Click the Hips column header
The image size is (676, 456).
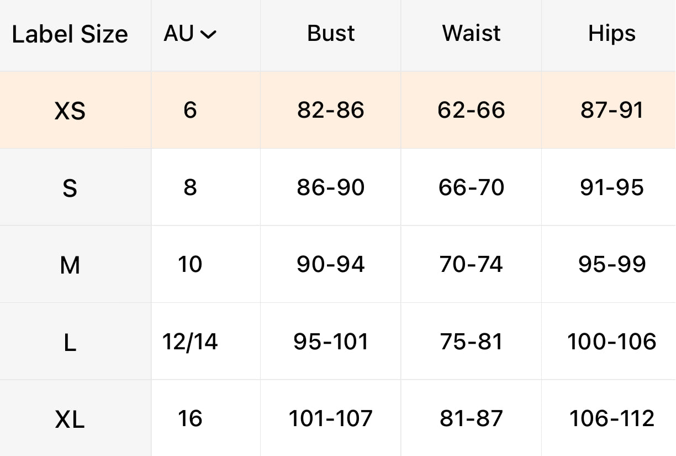[x=611, y=34]
